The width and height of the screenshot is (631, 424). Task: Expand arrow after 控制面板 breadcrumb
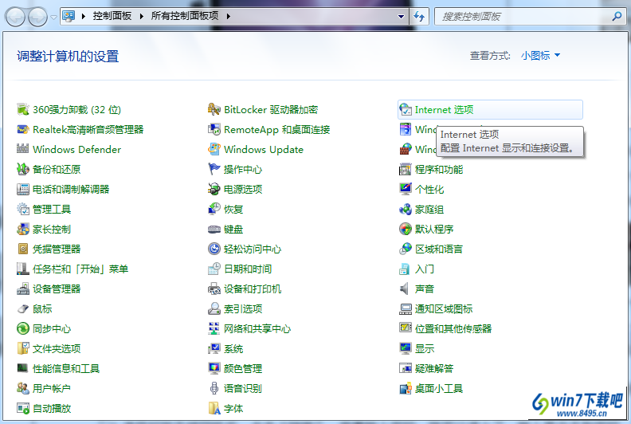(142, 17)
